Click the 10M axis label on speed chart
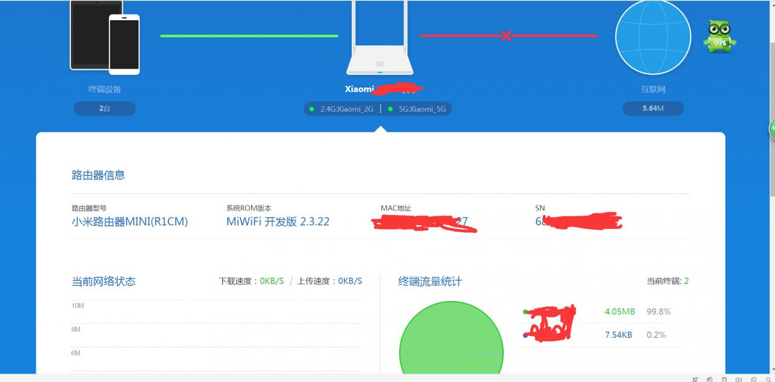775x382 pixels. pos(77,306)
